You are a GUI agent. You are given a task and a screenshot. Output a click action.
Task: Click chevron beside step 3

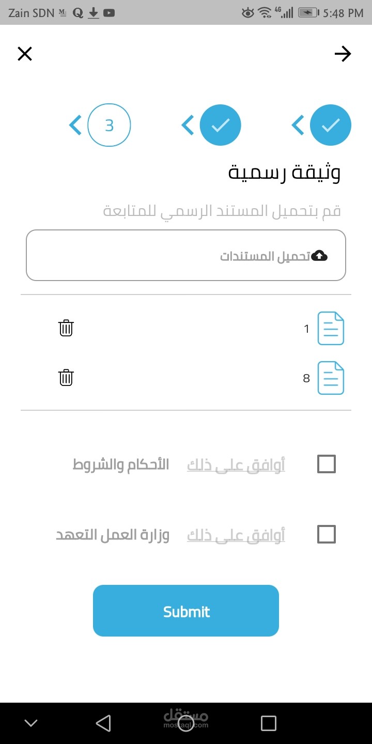click(x=75, y=126)
